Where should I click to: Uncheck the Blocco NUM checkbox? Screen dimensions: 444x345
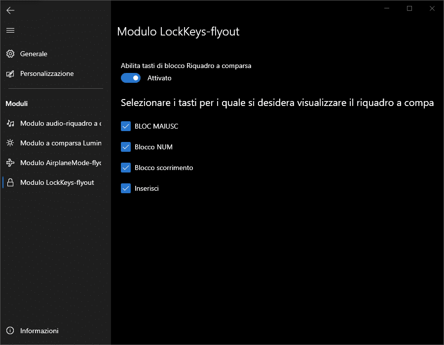coord(125,147)
